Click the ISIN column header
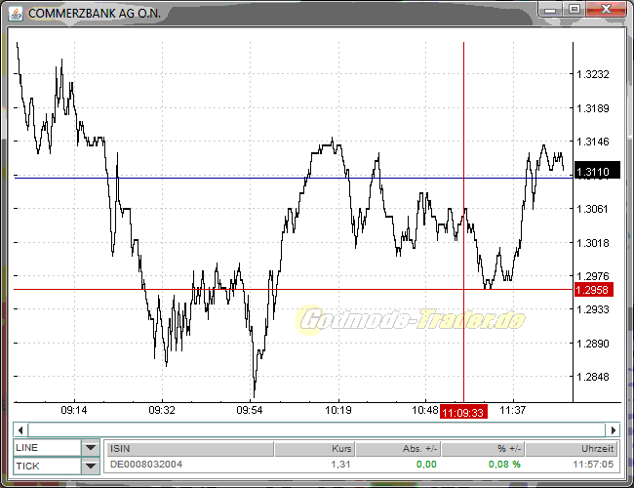 190,449
